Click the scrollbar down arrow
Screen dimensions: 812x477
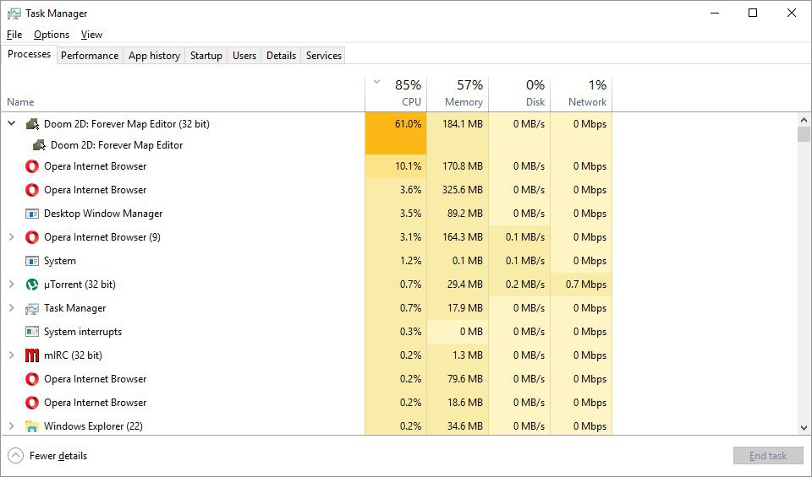click(804, 428)
